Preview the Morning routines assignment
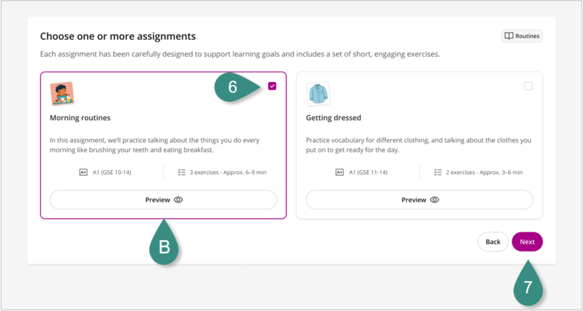The width and height of the screenshot is (583, 311). [x=163, y=200]
